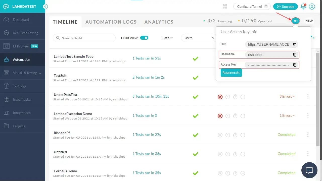This screenshot has width=322, height=181.
Task: Switch to the Automation Logs tab
Action: click(111, 22)
